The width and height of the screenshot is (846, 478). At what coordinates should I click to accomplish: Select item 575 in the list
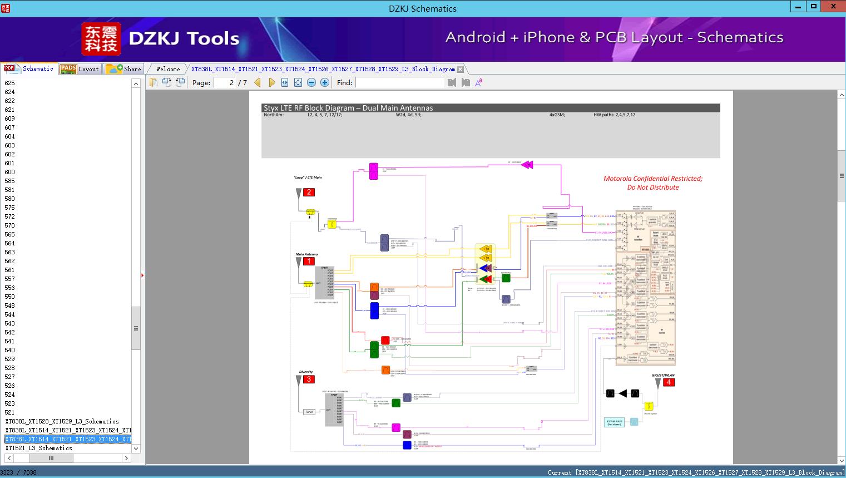pos(10,208)
